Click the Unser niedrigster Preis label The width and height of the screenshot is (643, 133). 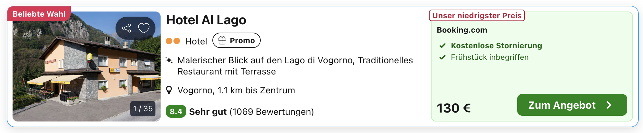(477, 16)
